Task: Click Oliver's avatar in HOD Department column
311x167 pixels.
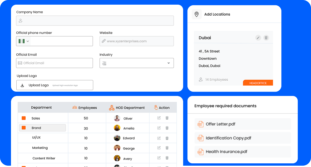Action: (x=117, y=118)
